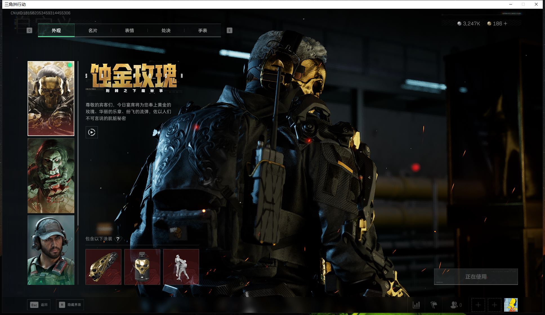Click the first empty teammate plus slot
Viewport: 545px width, 315px height.
pos(478,305)
